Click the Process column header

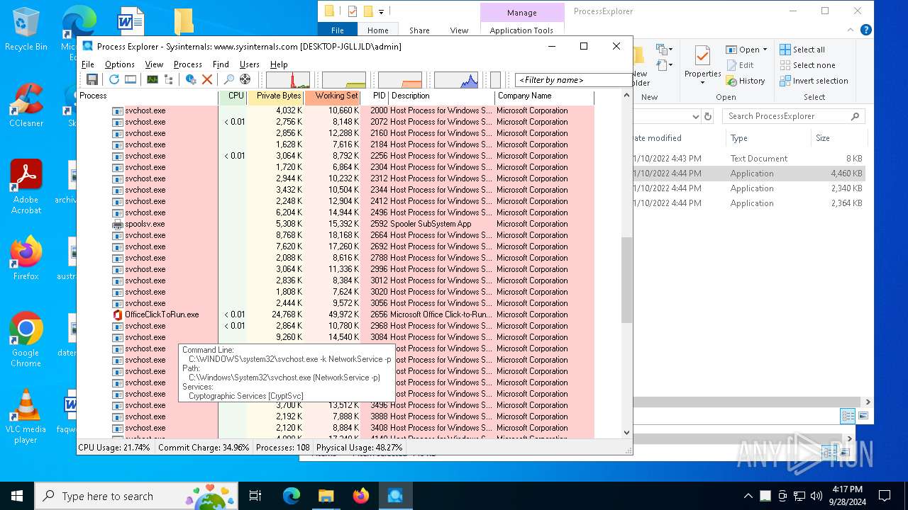pos(148,96)
